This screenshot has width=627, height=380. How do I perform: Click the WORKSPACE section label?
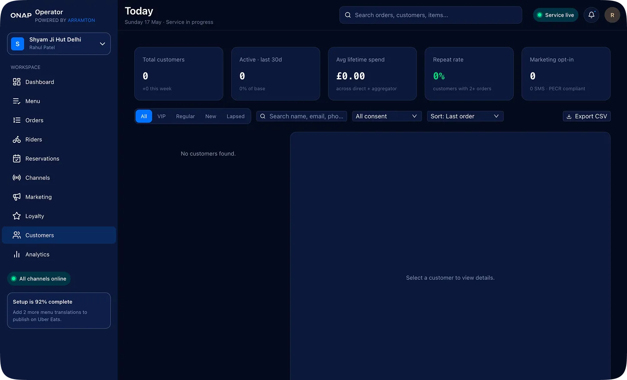point(26,67)
